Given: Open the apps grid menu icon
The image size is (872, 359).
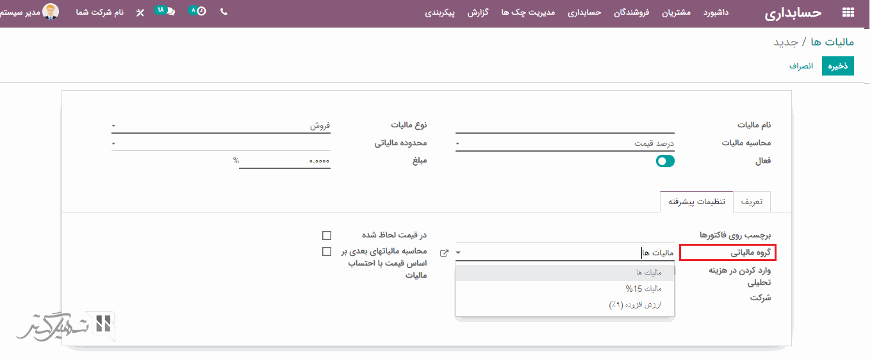Looking at the screenshot, I should tap(848, 13).
